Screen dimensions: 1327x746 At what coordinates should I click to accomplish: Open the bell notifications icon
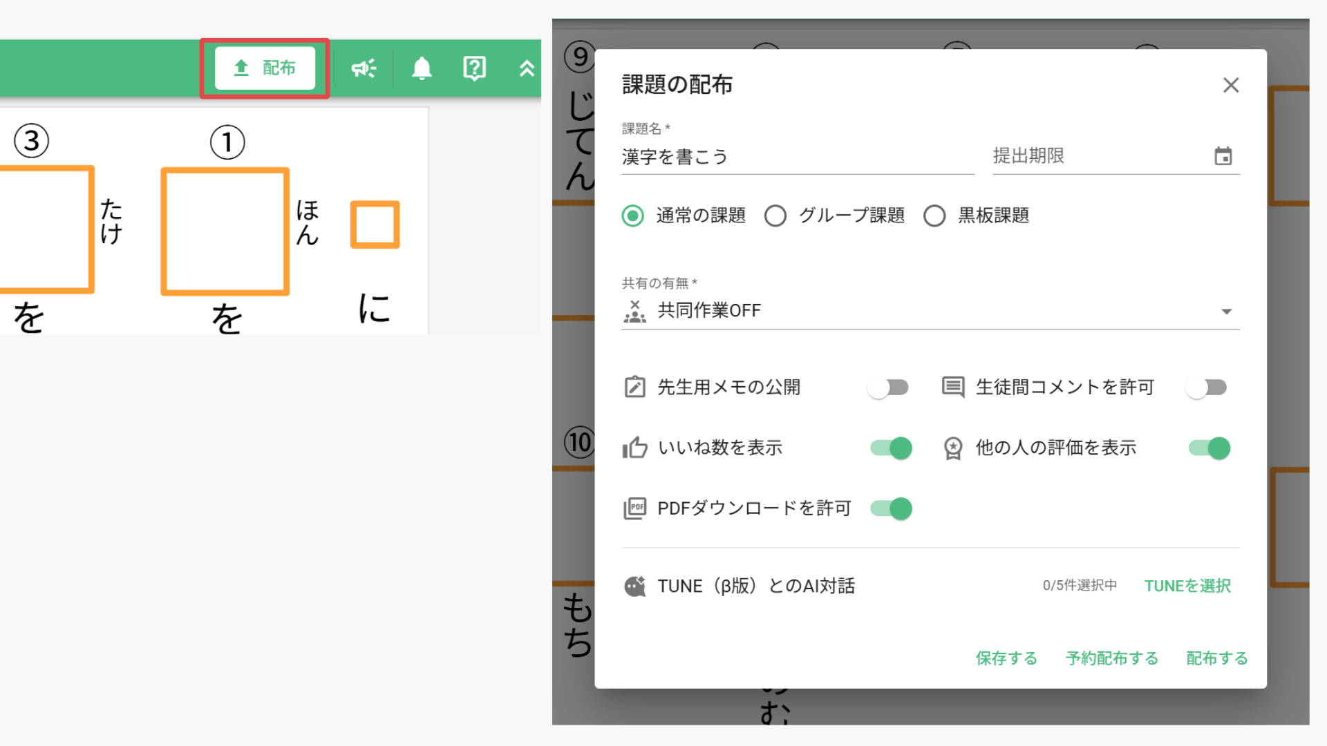[422, 68]
